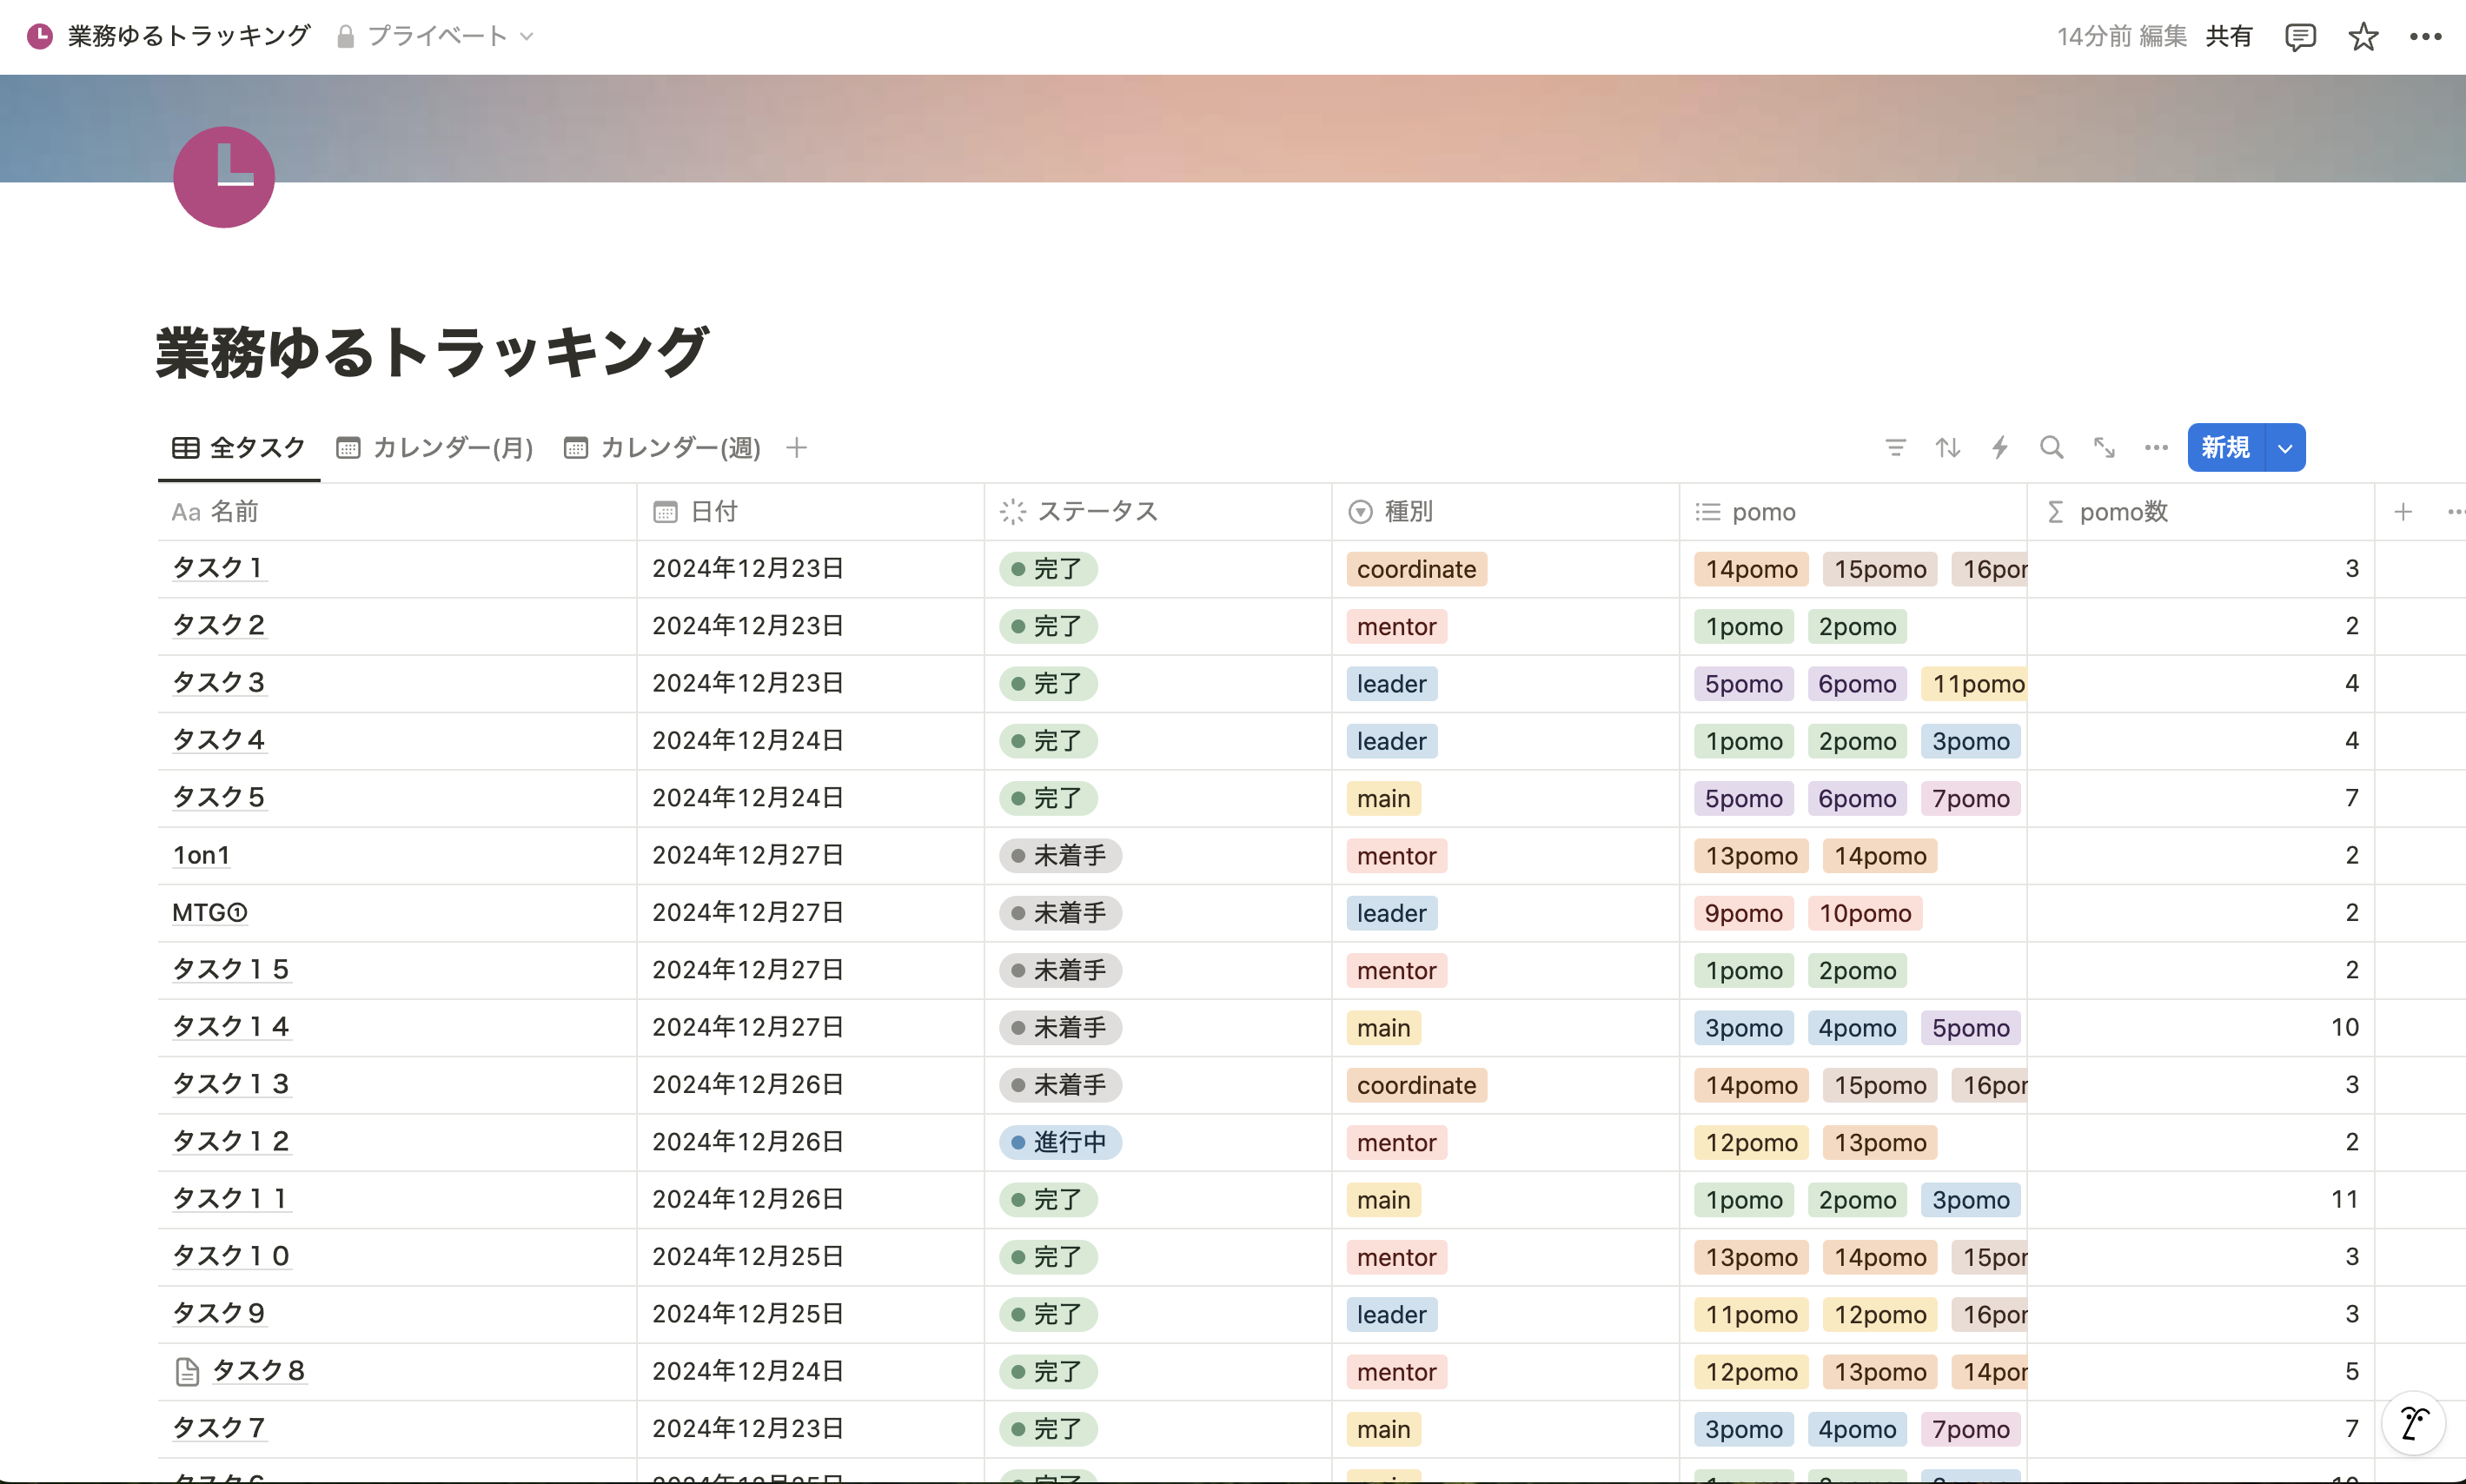2466x1484 pixels.
Task: Open the page options menu
Action: coord(2427,37)
